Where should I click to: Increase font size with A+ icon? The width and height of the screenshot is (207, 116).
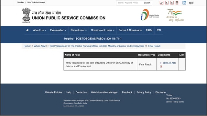click(x=161, y=3)
